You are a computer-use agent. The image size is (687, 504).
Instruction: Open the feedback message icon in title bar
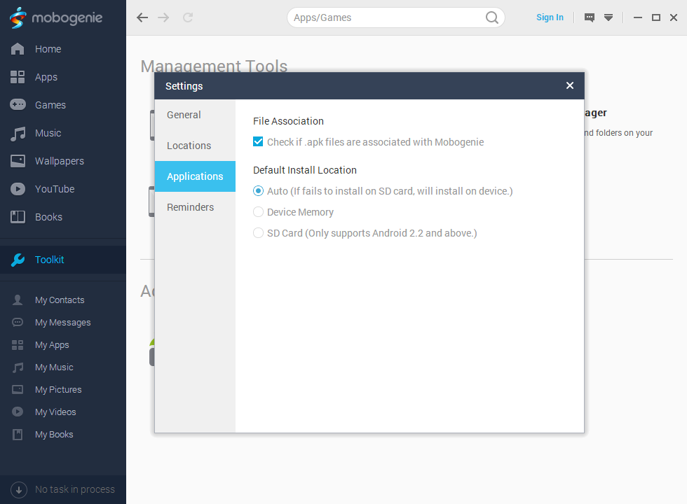[590, 17]
